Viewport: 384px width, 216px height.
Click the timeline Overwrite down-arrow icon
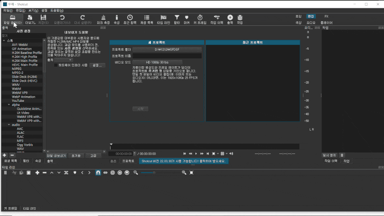(x=59, y=173)
